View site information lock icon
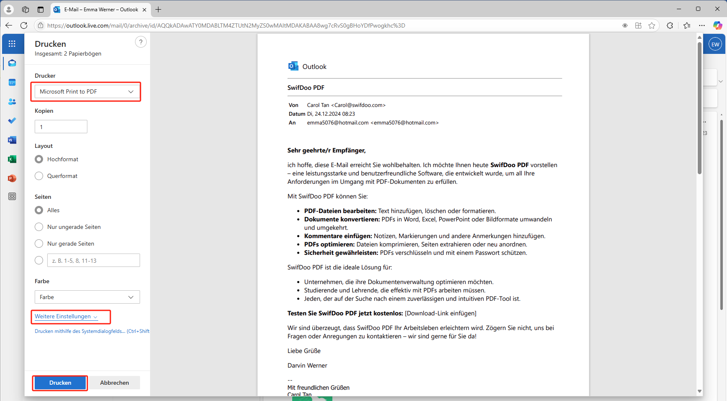The image size is (727, 401). pos(41,25)
